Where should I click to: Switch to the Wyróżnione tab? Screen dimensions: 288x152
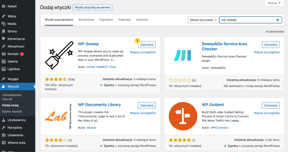[x=86, y=19]
